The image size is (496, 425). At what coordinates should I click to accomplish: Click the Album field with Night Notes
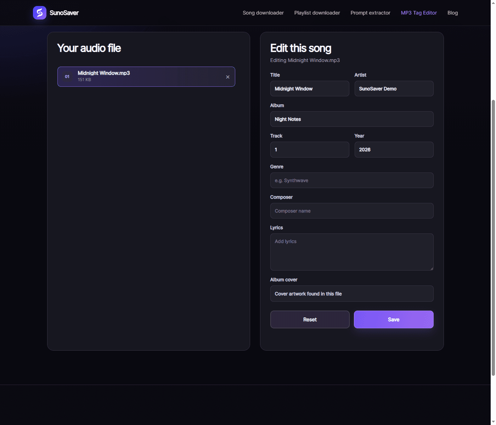352,119
